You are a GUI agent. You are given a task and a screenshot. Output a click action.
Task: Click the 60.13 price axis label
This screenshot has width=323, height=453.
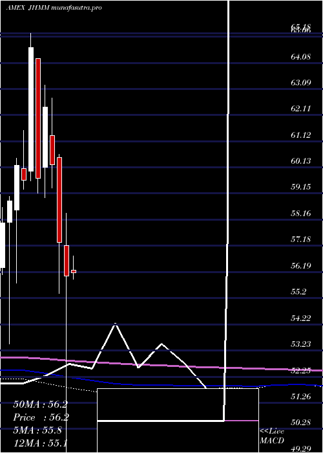[301, 161]
